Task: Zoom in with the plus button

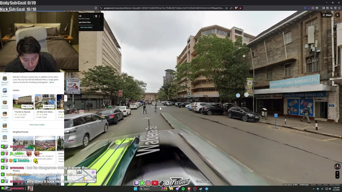Action: tap(337, 173)
